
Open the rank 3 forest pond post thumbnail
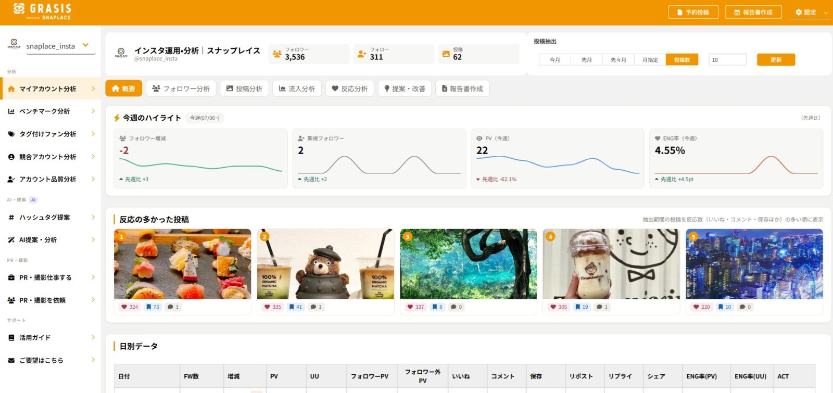[x=469, y=264]
